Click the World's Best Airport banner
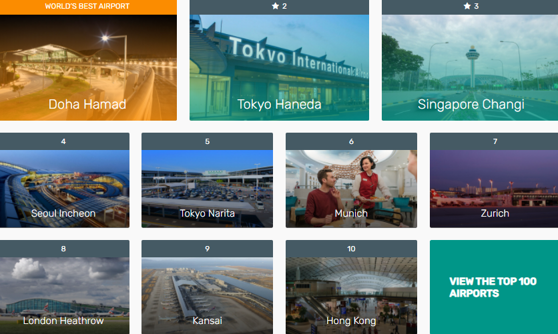The height and width of the screenshot is (334, 558). coord(88,7)
